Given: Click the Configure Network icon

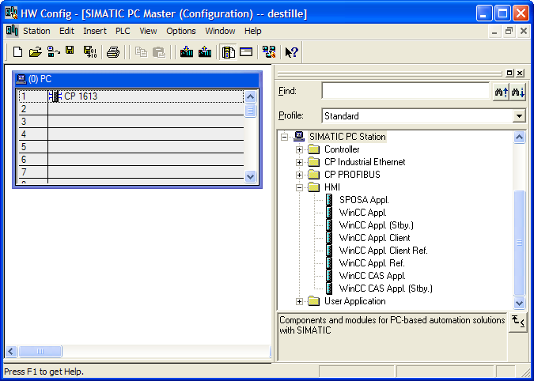Looking at the screenshot, I should [269, 52].
